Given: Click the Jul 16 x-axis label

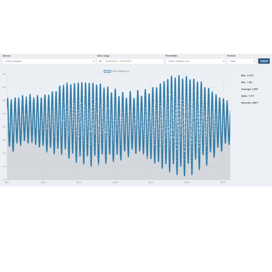Looking at the screenshot, I should tap(115, 182).
